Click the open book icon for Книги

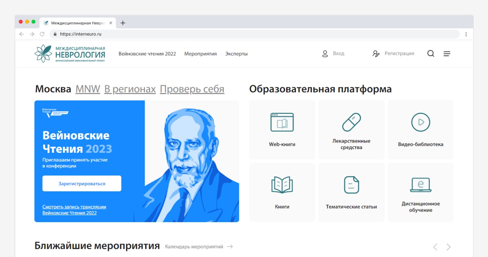pos(282,185)
